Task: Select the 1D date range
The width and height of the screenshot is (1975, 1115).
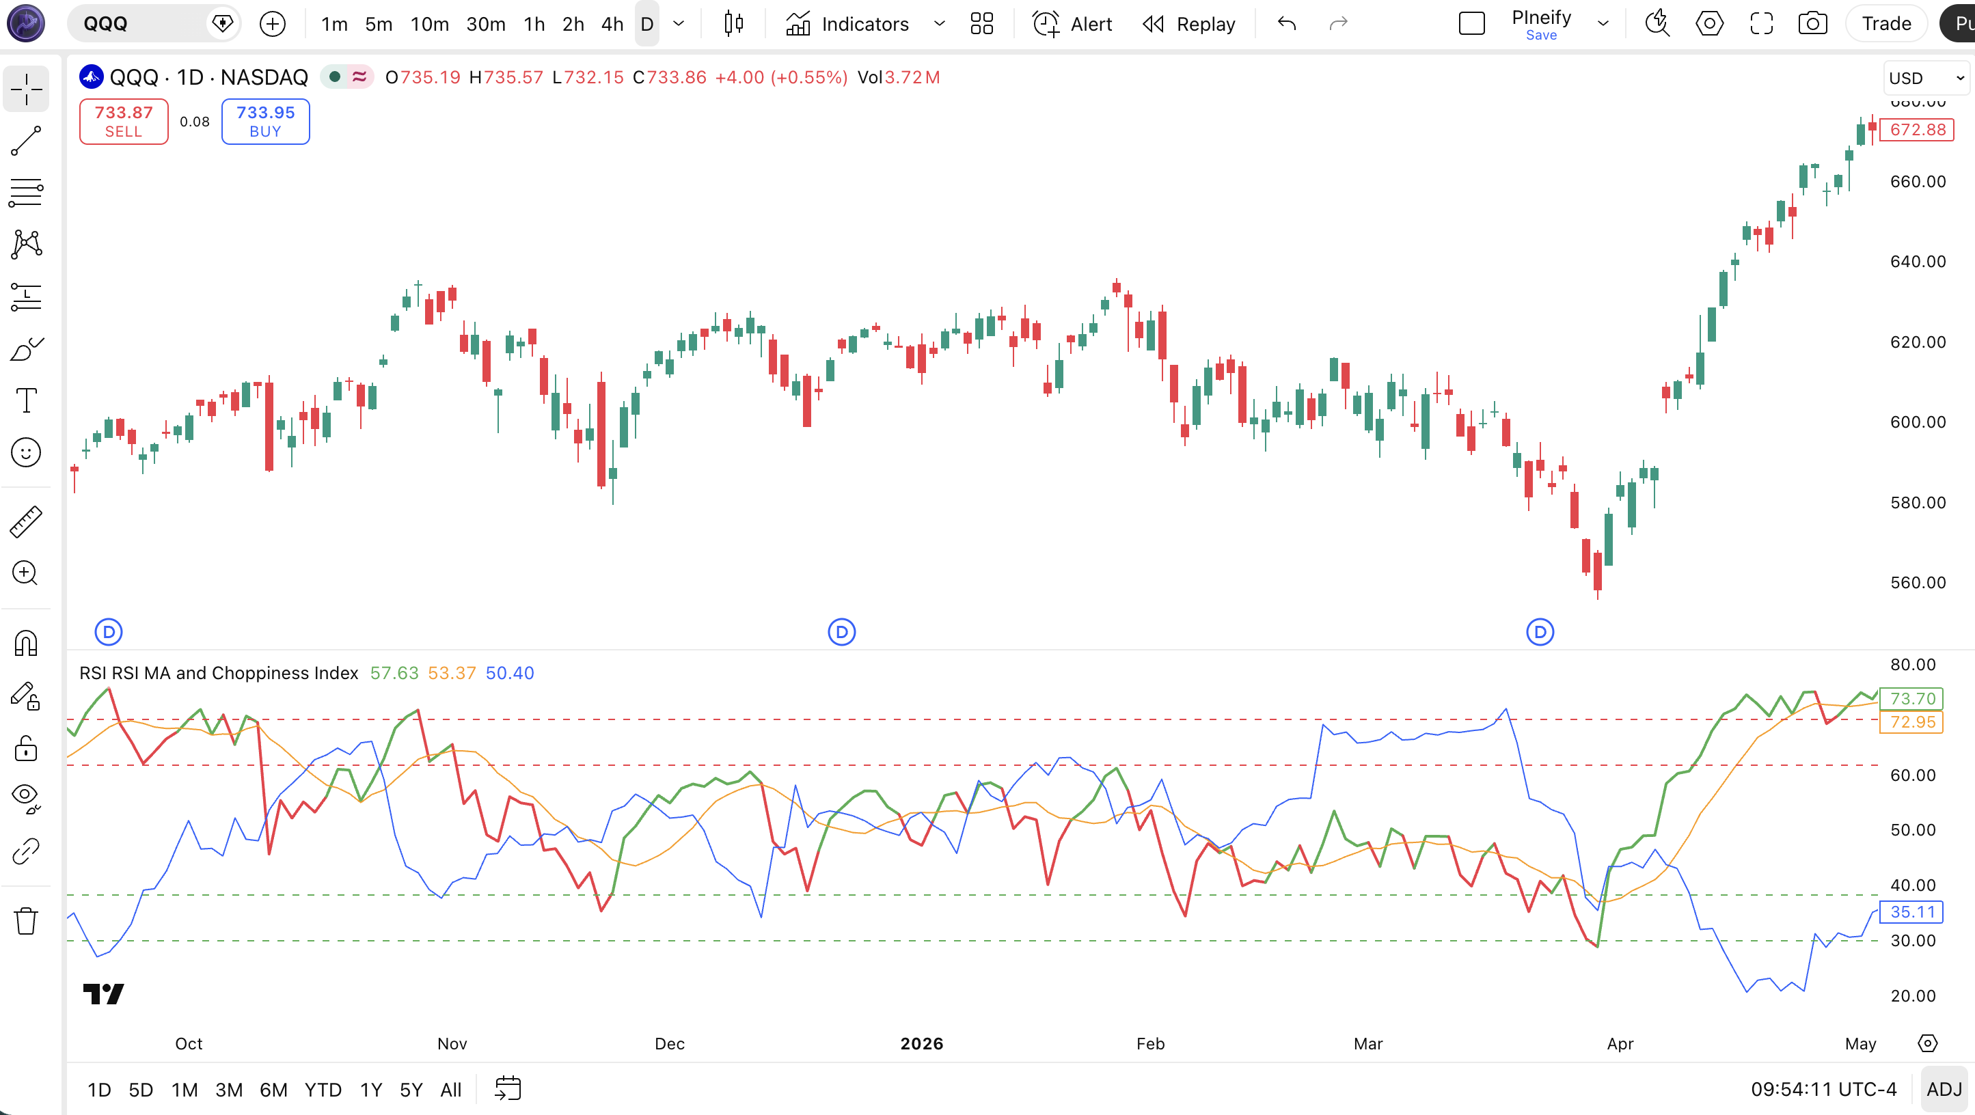Action: click(x=99, y=1090)
